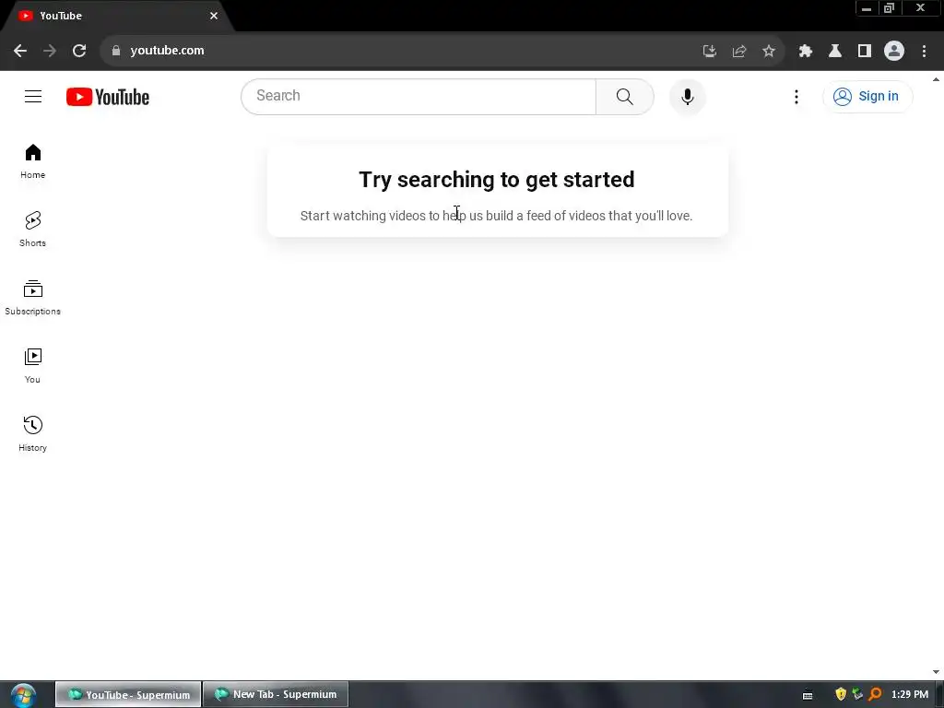Click the YouTube logo
This screenshot has height=708, width=944.
108,96
